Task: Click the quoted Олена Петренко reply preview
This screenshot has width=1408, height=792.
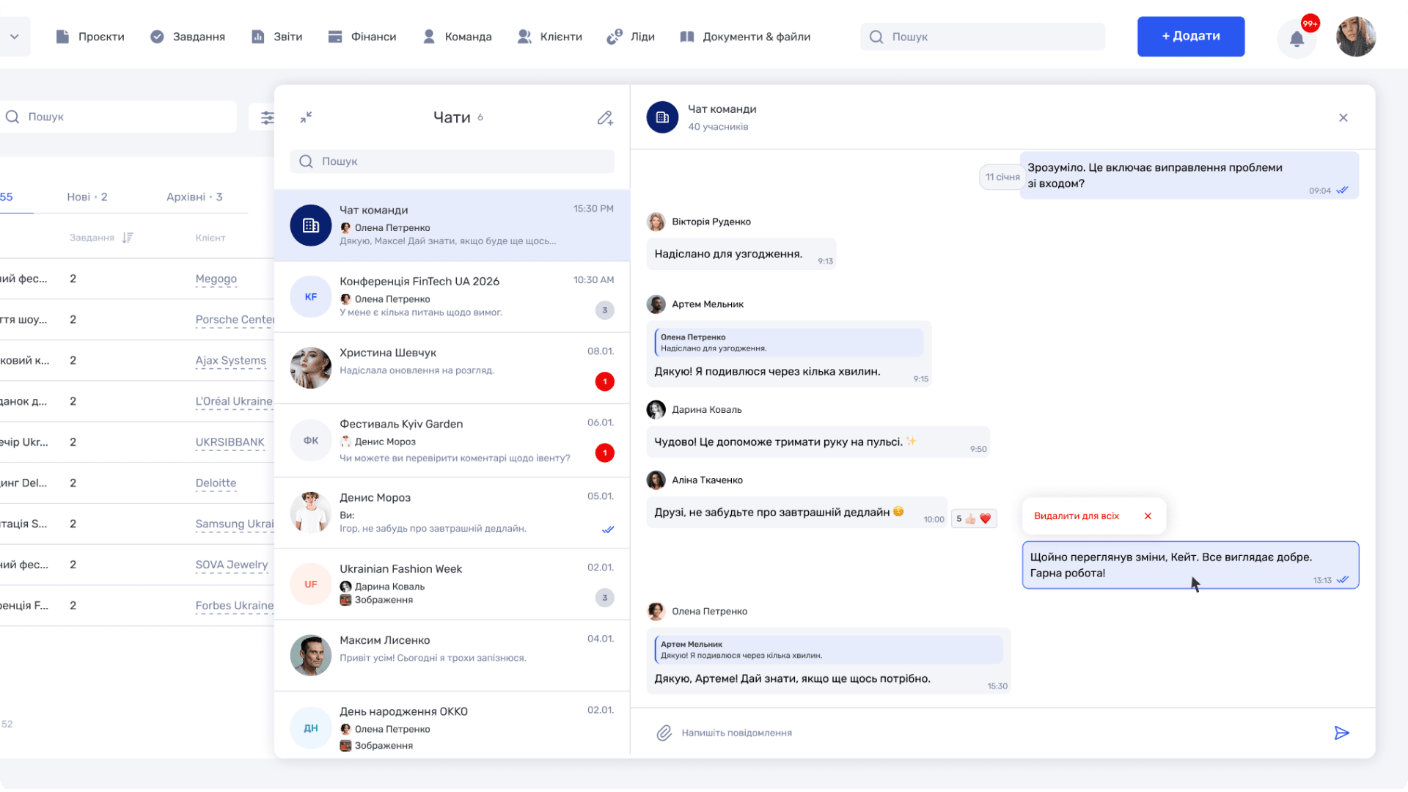Action: pyautogui.click(x=789, y=342)
